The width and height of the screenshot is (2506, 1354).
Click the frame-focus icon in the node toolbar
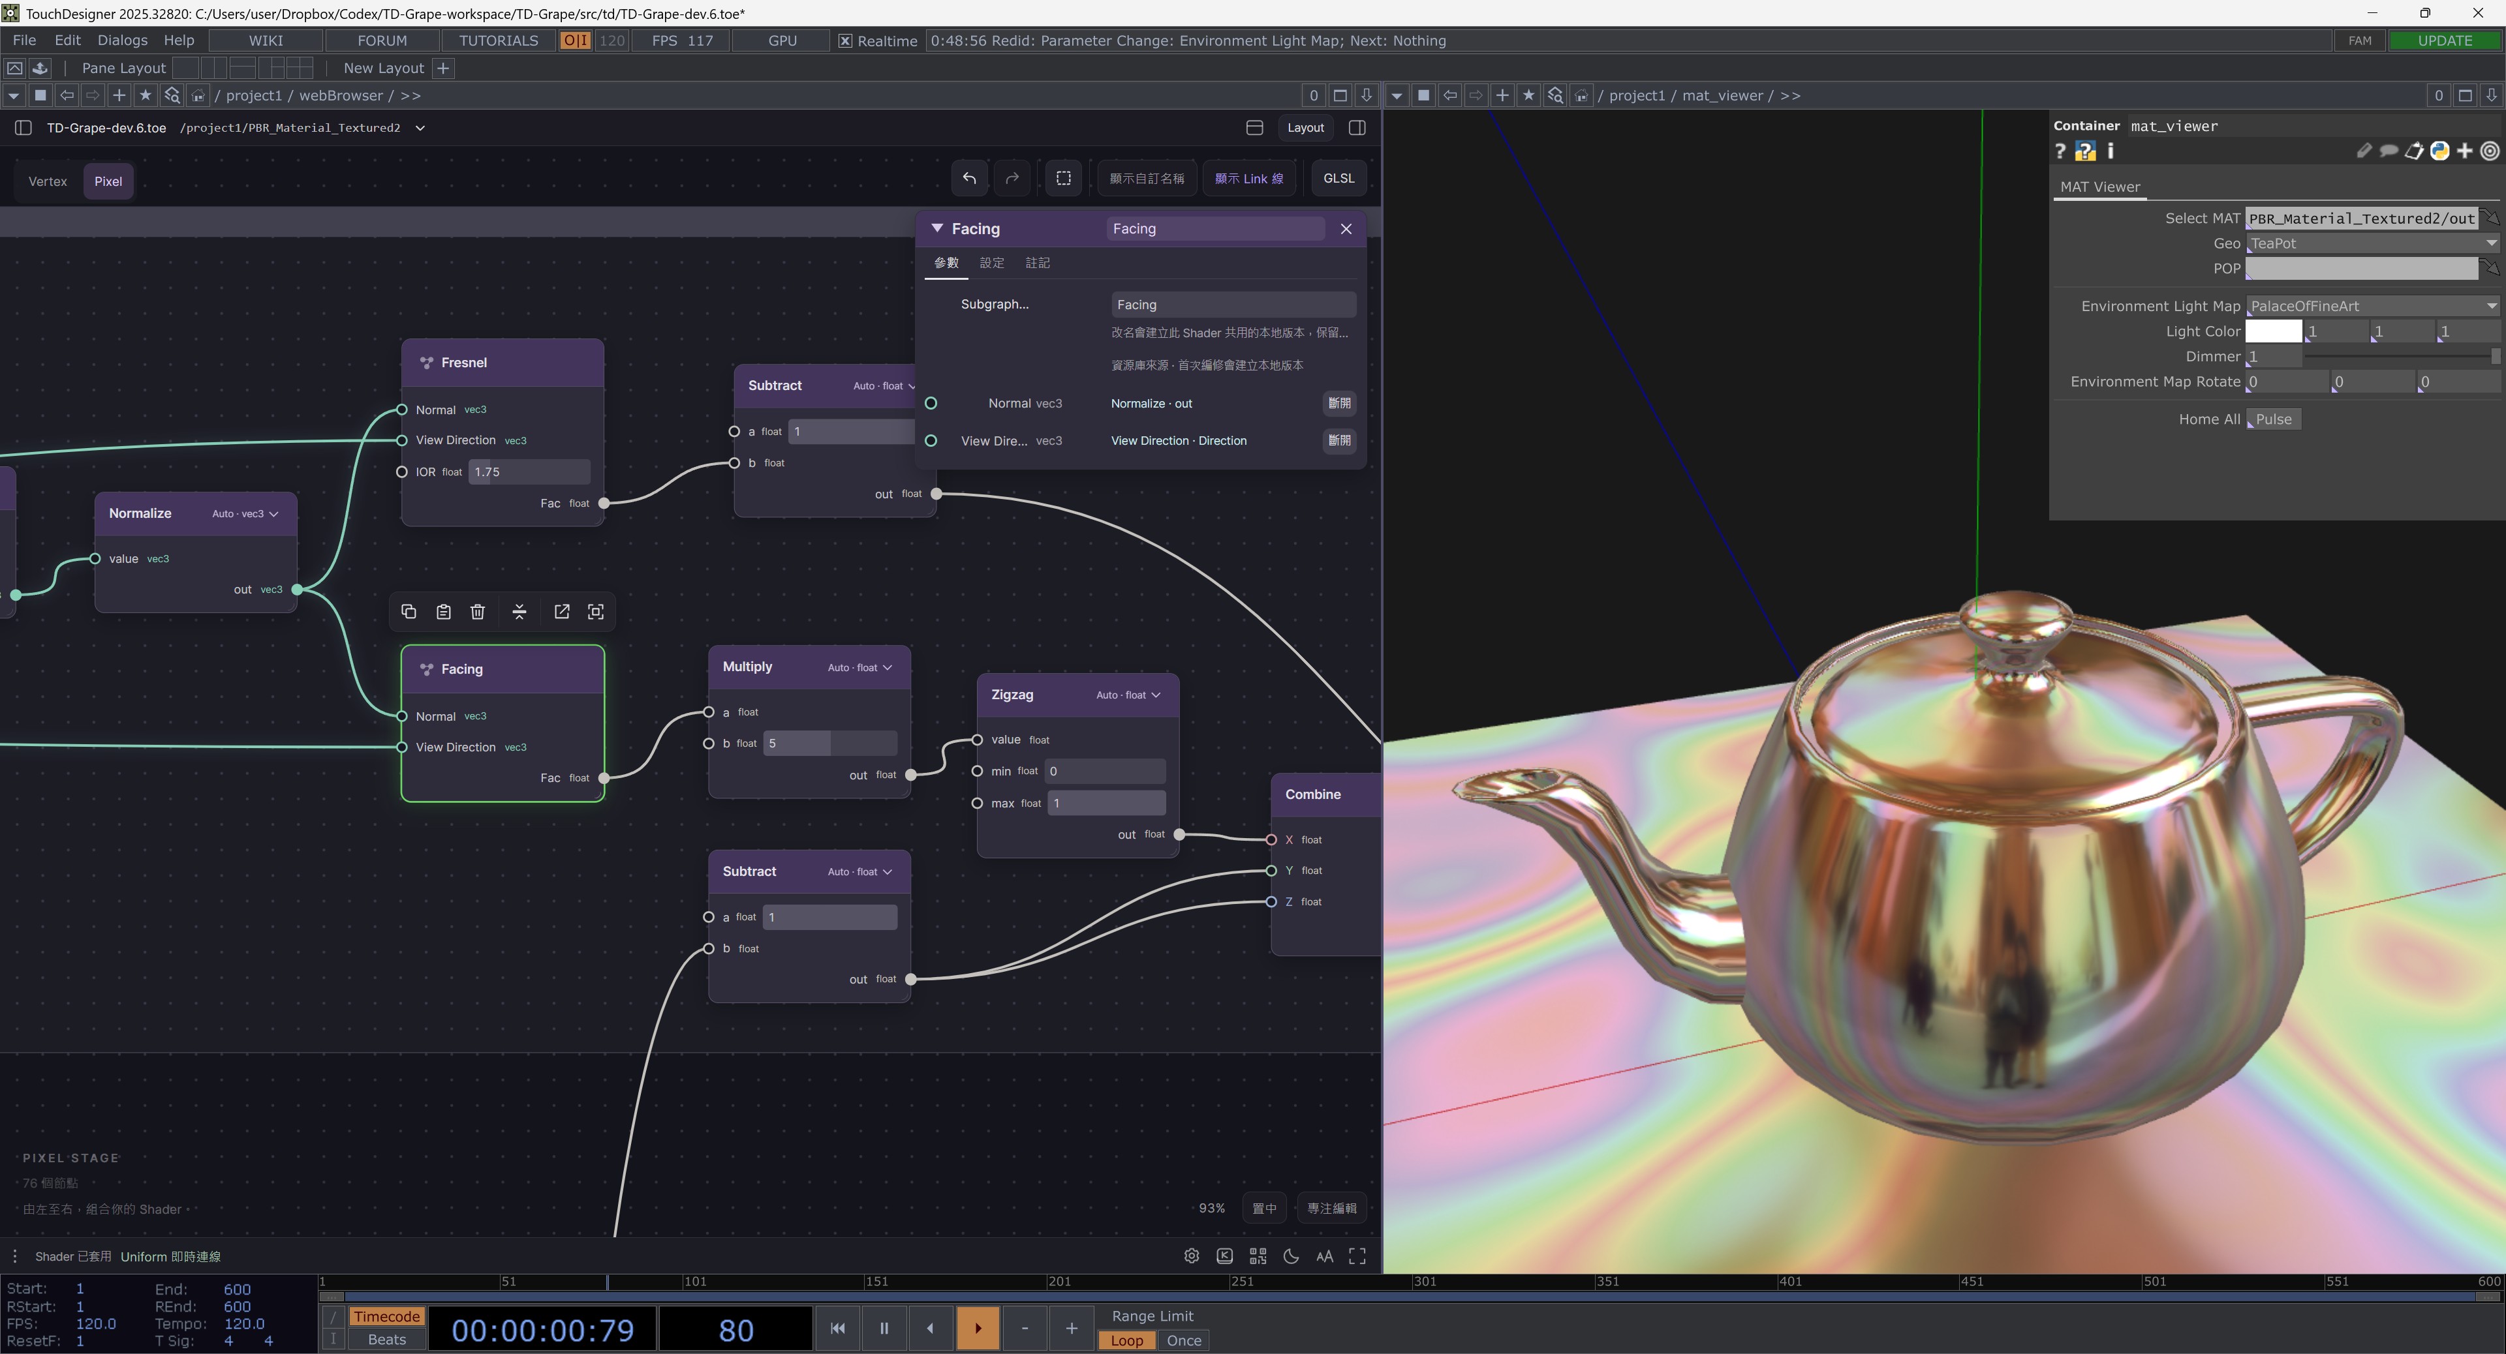(x=596, y=611)
